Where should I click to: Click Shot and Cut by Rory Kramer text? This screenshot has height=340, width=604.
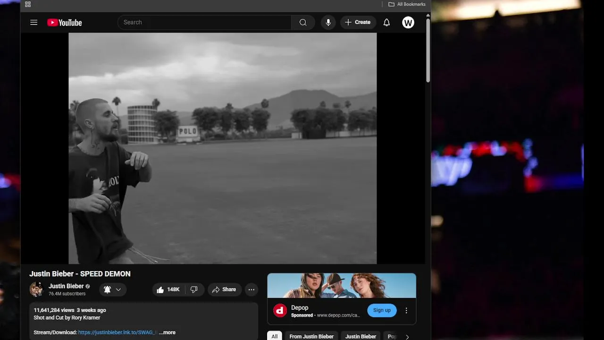coord(67,318)
